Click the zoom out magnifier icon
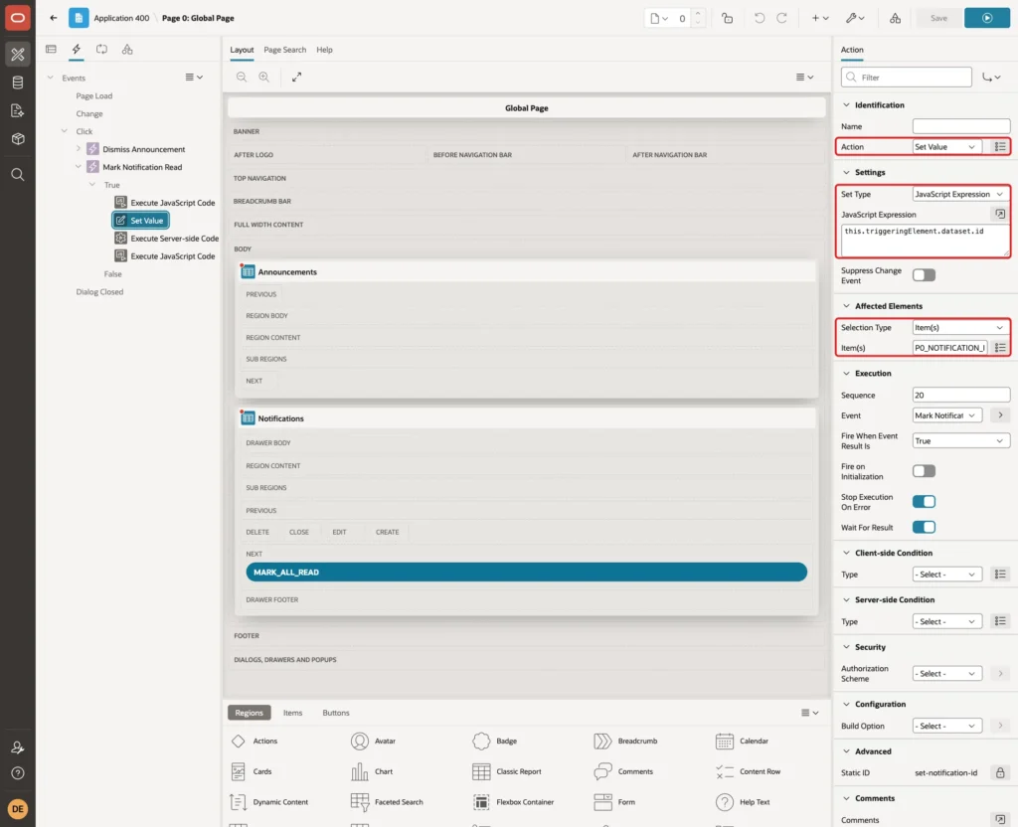Image resolution: width=1018 pixels, height=827 pixels. 242,77
